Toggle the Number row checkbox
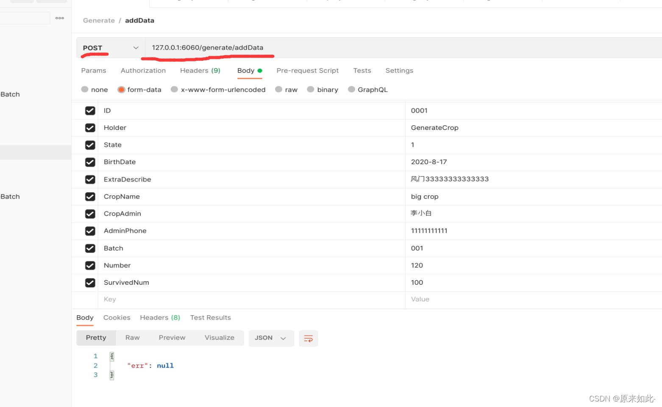The height and width of the screenshot is (407, 662). [90, 265]
